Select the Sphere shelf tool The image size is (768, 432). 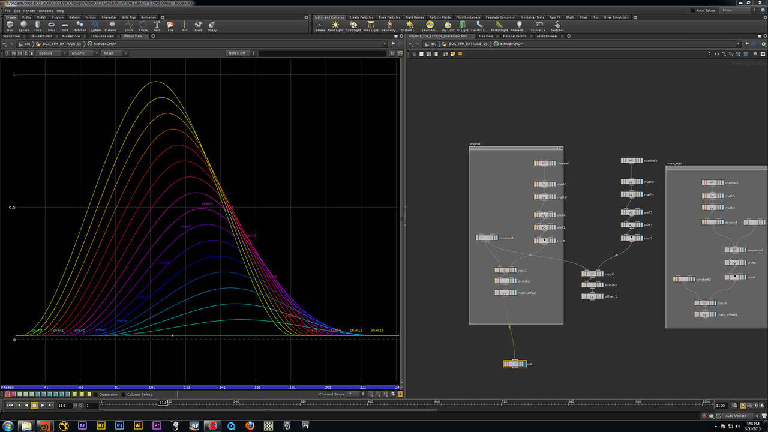click(x=23, y=26)
